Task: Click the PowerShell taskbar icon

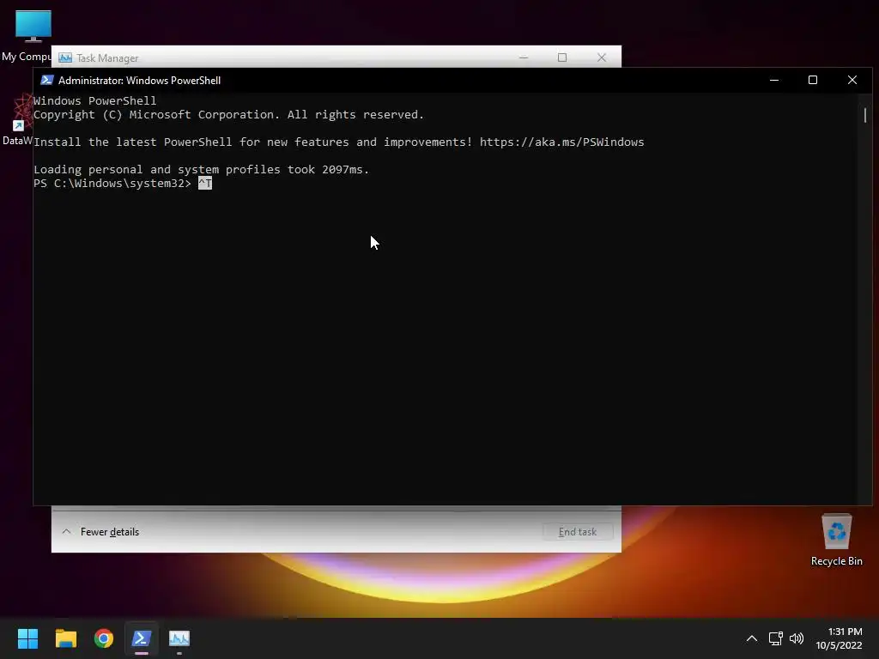Action: pos(142,638)
